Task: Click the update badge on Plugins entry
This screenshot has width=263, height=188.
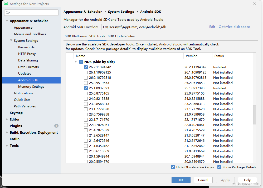Action: coord(56,126)
